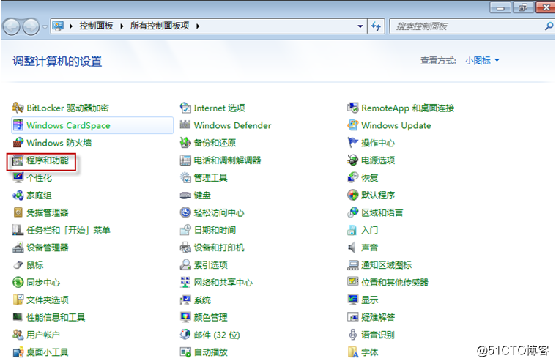Viewport: 556px width, 364px height.
Task: Open the 任务栏和「开始」菜单 link
Action: [68, 230]
